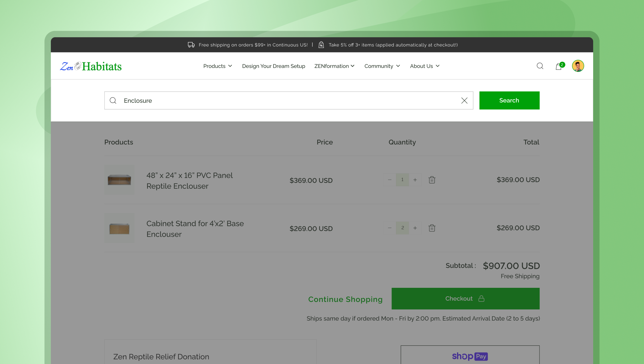Click the header search magnifier icon
The image size is (644, 364).
pos(540,66)
